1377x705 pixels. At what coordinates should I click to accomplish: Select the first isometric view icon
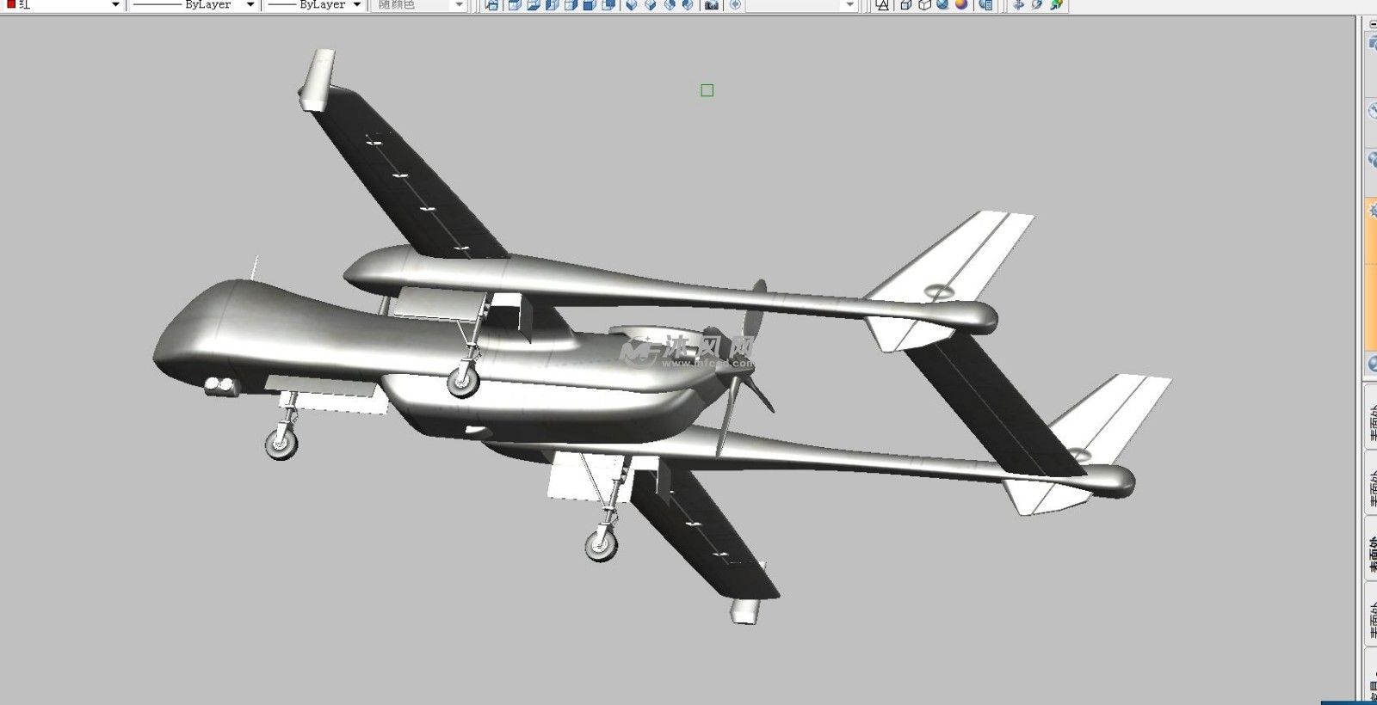[632, 5]
